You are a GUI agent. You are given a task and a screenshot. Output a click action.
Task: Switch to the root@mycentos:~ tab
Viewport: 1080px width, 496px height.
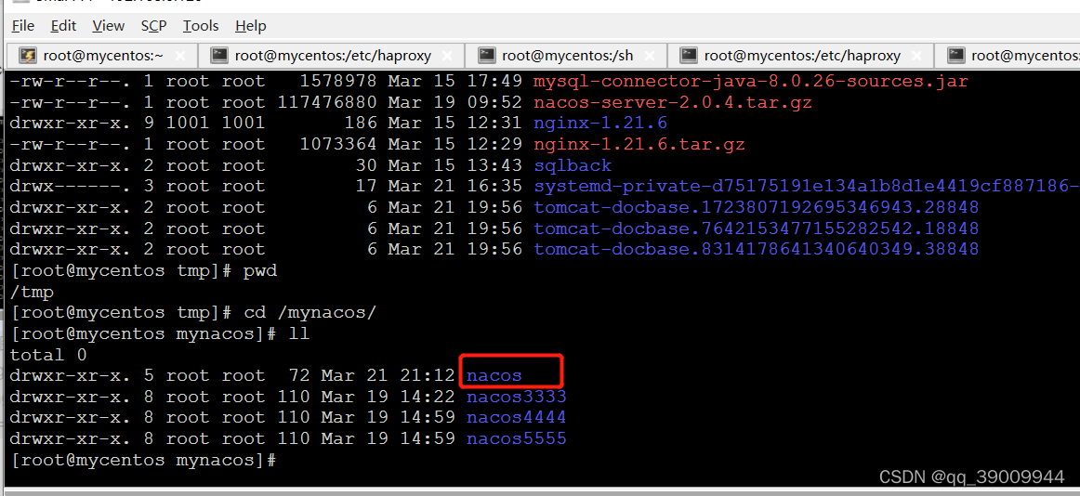click(103, 55)
